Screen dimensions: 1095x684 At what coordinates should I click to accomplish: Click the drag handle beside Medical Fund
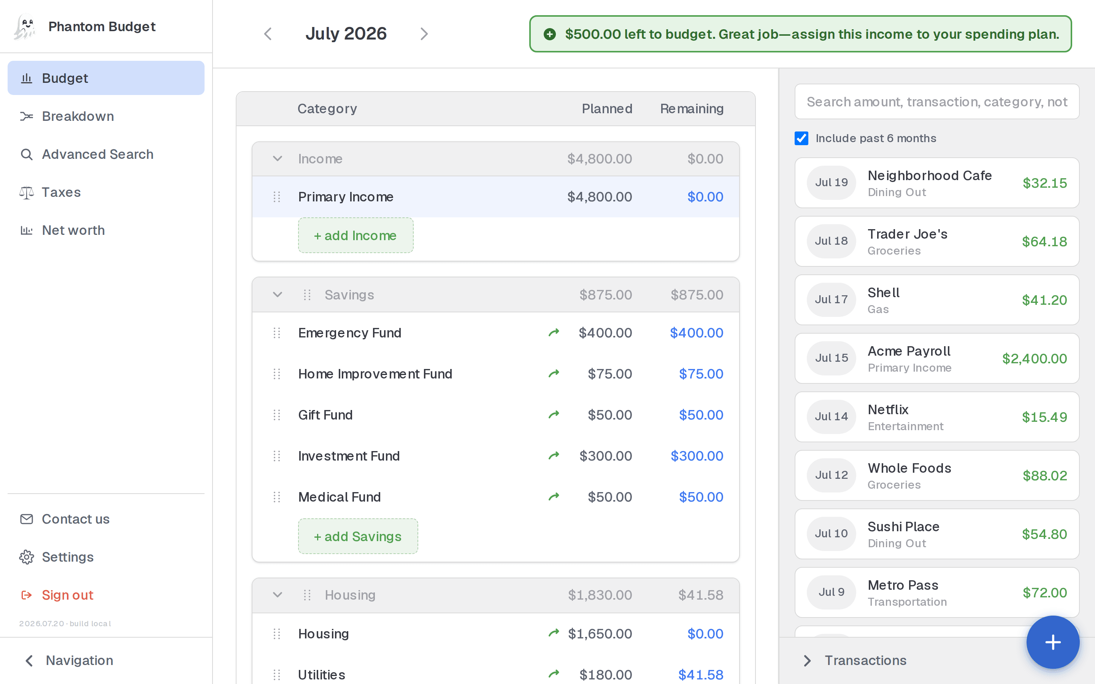(277, 497)
